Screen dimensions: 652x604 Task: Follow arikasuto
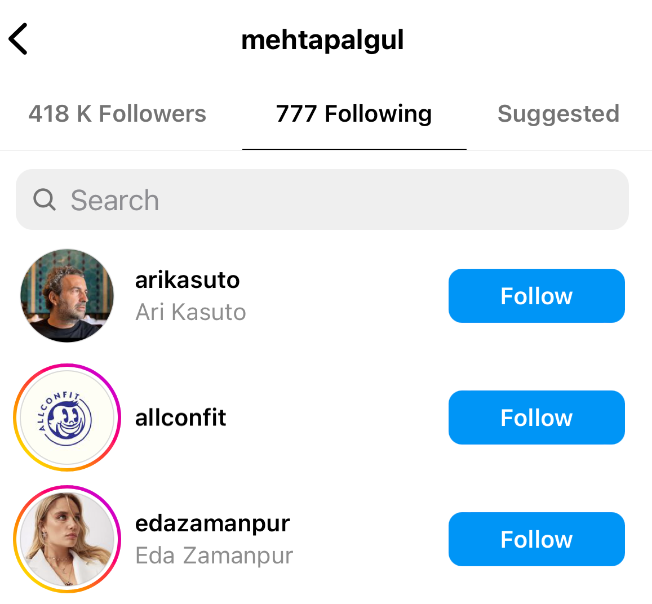(x=536, y=296)
